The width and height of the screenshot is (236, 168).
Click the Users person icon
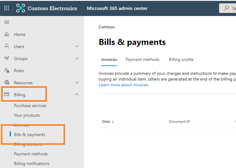point(7,46)
